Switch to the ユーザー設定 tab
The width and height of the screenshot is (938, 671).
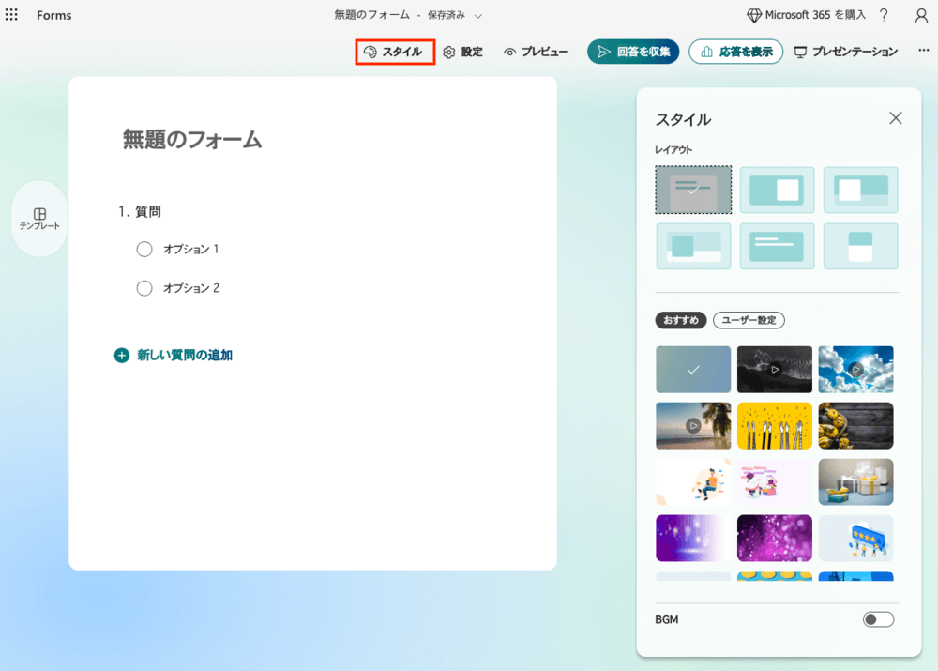[x=748, y=320]
